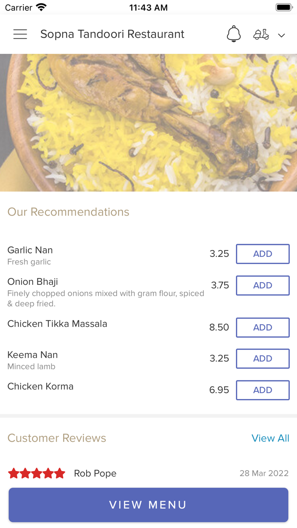Add Onion Bhaji to the order
Screen dimensions: 297x528
coord(262,285)
